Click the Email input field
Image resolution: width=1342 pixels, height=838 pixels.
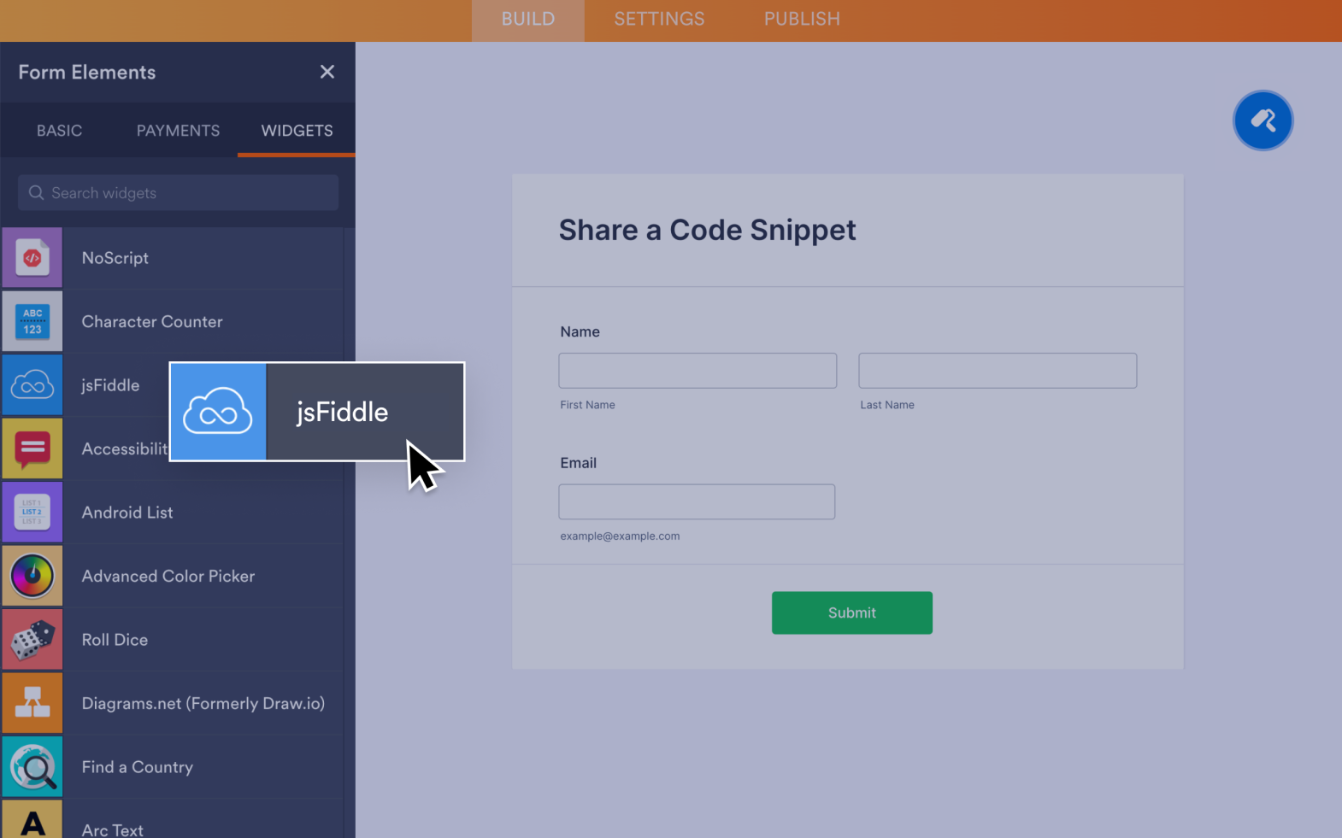point(697,501)
